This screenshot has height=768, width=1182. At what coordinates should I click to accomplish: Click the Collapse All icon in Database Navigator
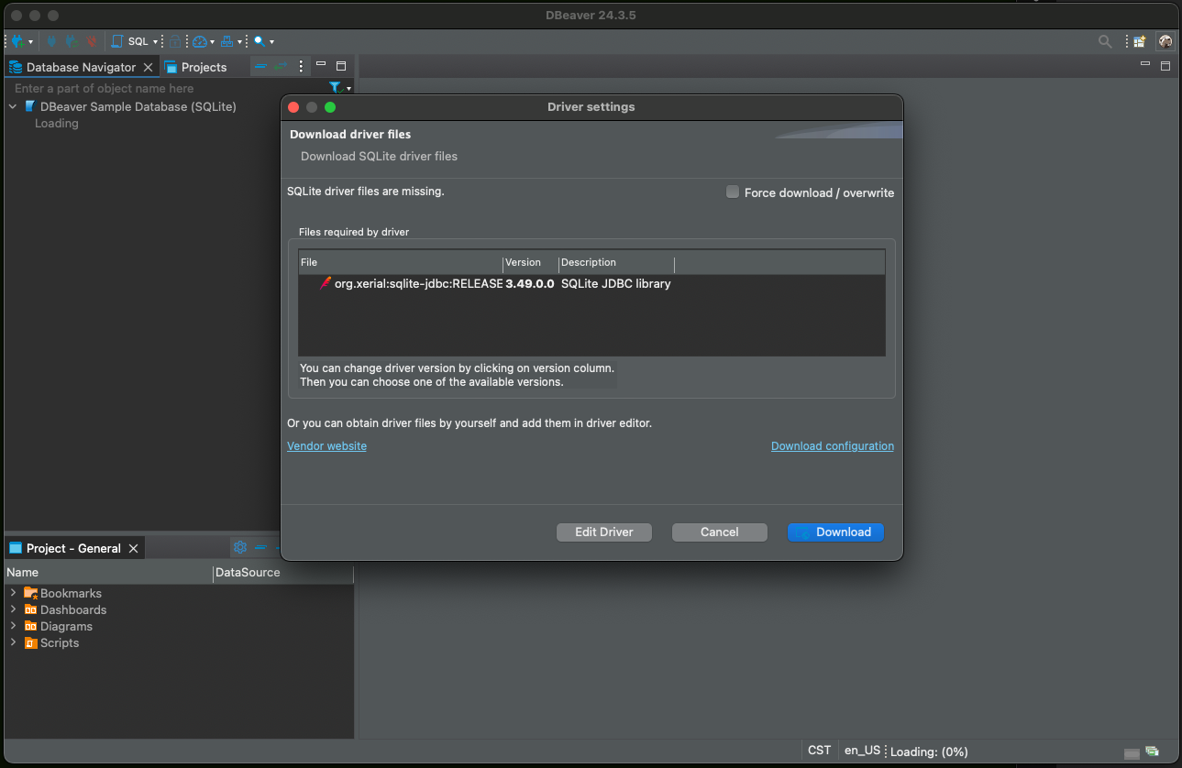tap(260, 66)
